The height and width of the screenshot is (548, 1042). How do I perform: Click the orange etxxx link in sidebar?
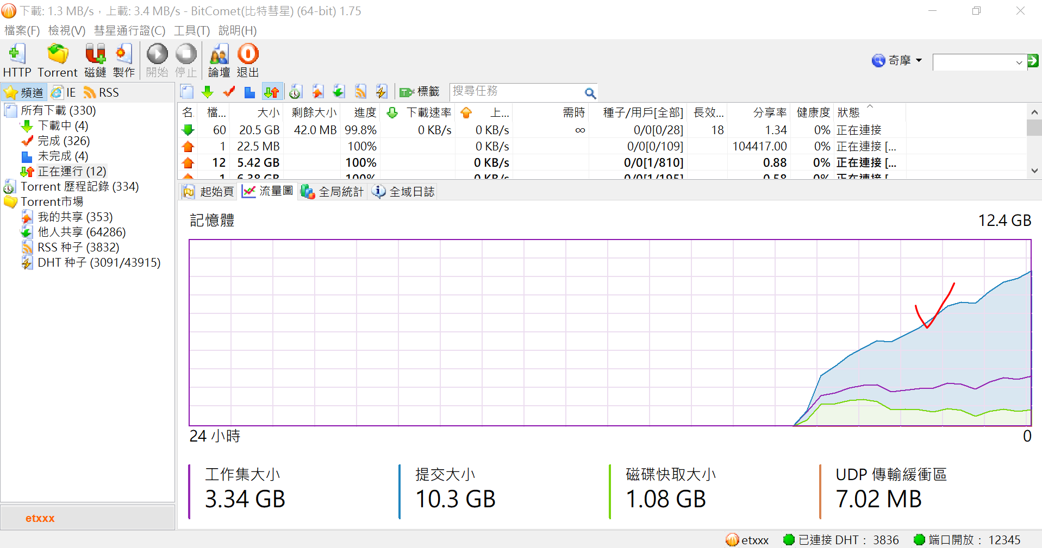click(40, 518)
